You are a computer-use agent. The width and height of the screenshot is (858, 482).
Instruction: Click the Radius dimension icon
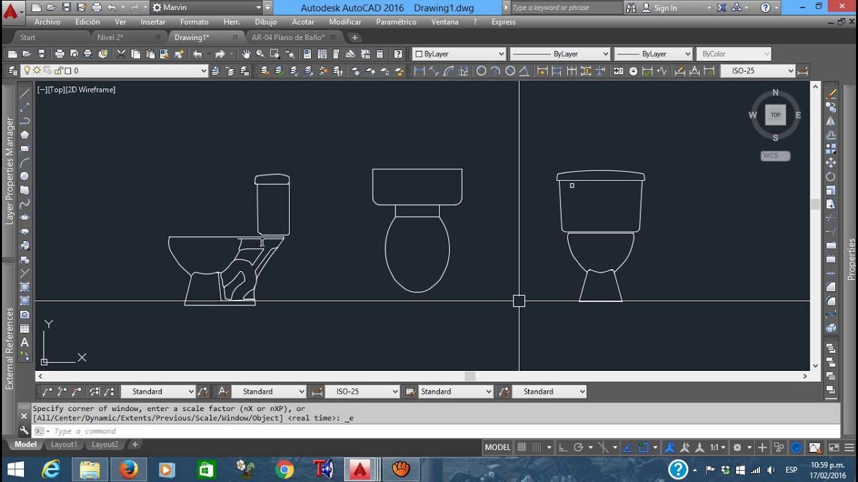click(x=481, y=71)
